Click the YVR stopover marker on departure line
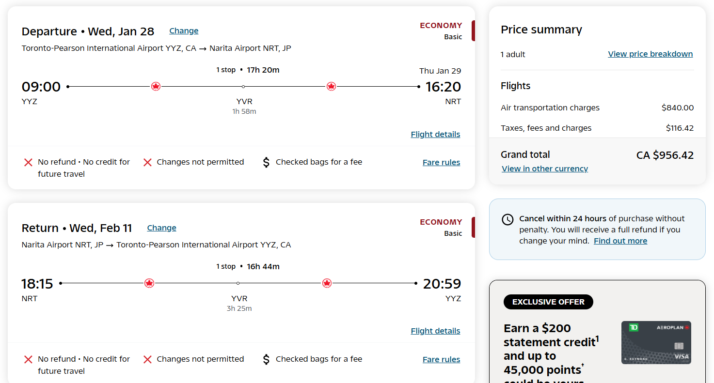The width and height of the screenshot is (714, 383). pyautogui.click(x=243, y=87)
